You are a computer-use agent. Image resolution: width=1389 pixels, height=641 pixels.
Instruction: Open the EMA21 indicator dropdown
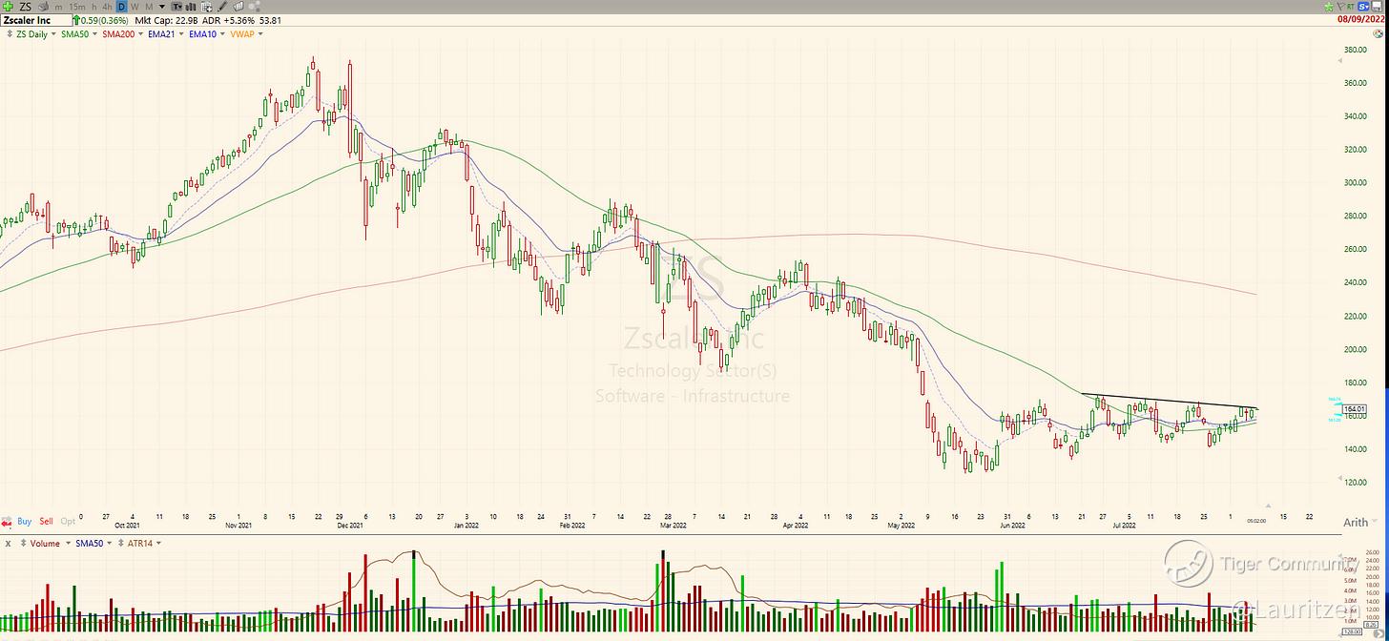tap(181, 33)
